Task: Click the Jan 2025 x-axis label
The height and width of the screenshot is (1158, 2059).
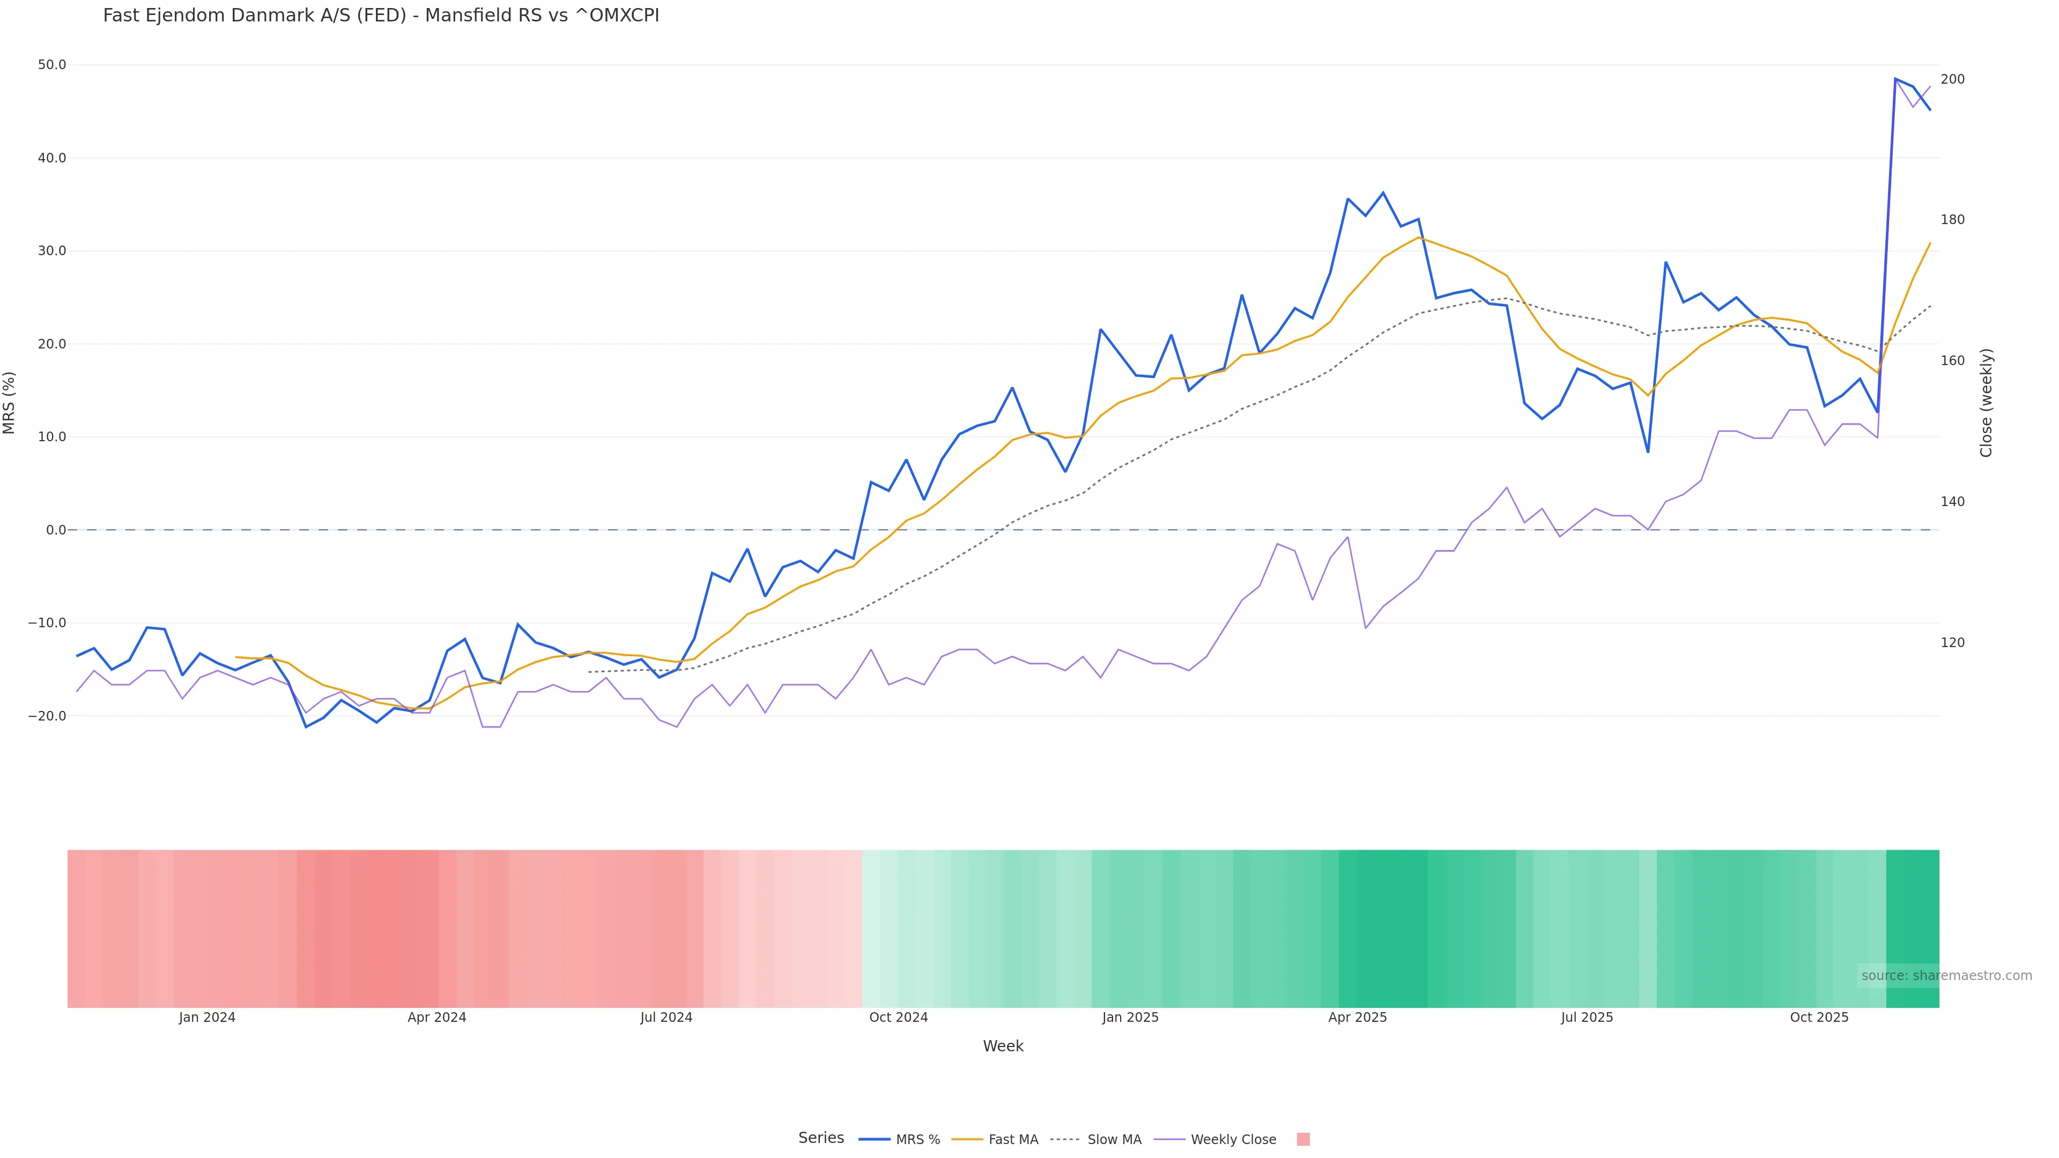Action: [x=1129, y=1018]
